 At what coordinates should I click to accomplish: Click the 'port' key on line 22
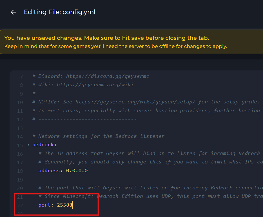pos(45,205)
